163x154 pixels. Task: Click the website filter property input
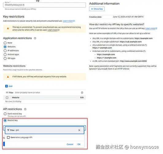pyautogui.click(x=47, y=93)
